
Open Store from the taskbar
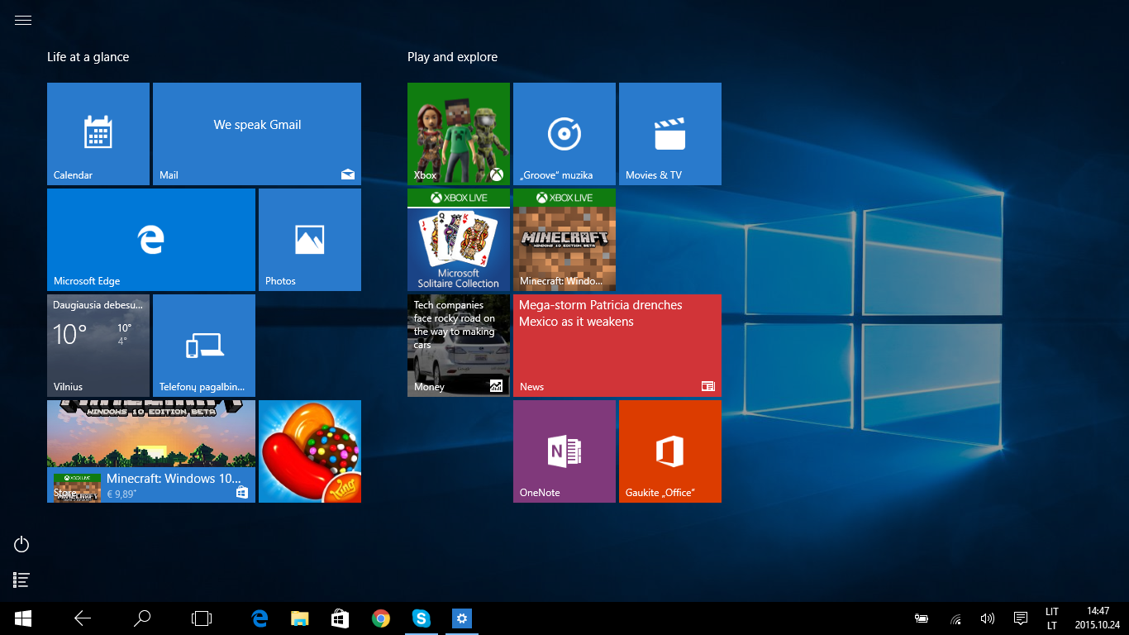tap(340, 618)
